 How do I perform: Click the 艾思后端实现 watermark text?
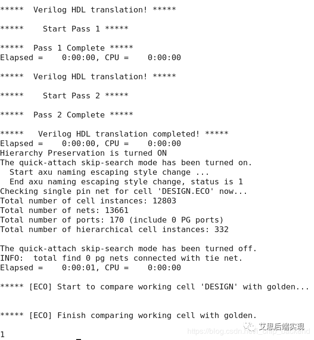pos(281,327)
